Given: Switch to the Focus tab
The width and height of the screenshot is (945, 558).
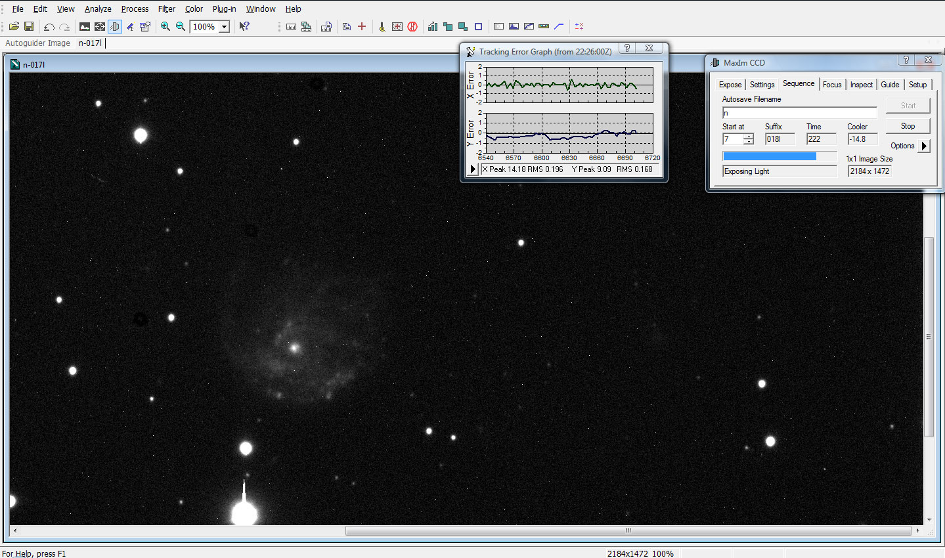Looking at the screenshot, I should point(832,85).
